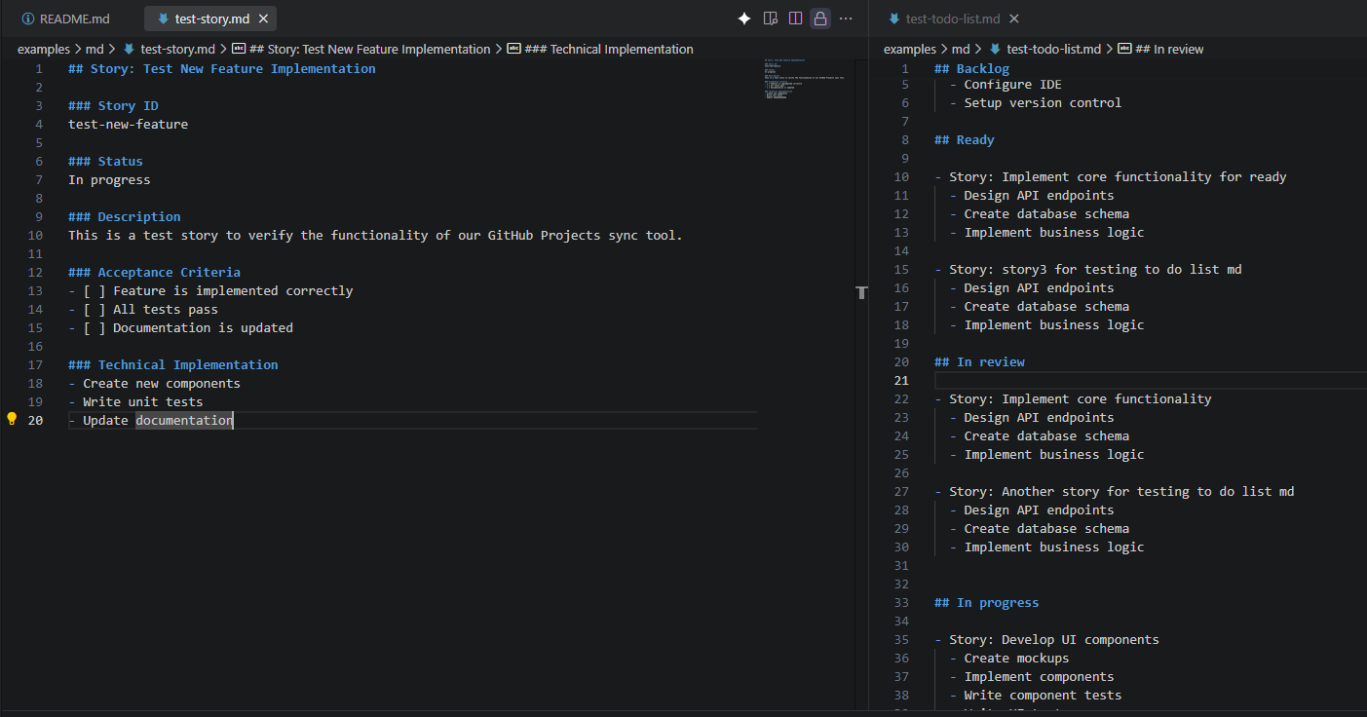The image size is (1367, 717).
Task: Open the 'examples' breadcrumb in the right editor
Action: coord(910,49)
